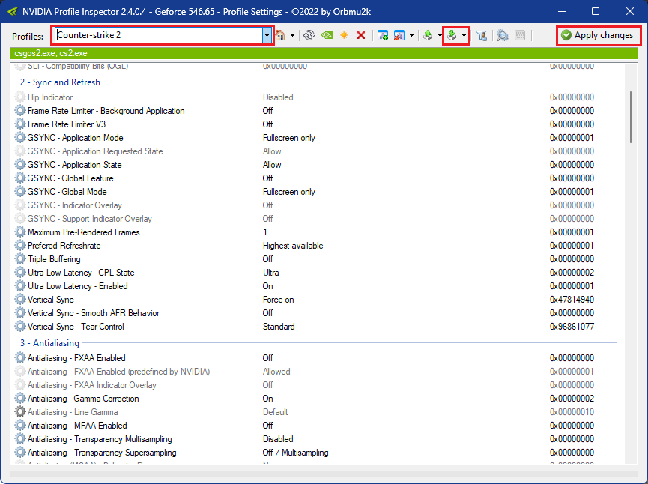The height and width of the screenshot is (484, 648).
Task: Click the add application to profile icon
Action: [383, 35]
